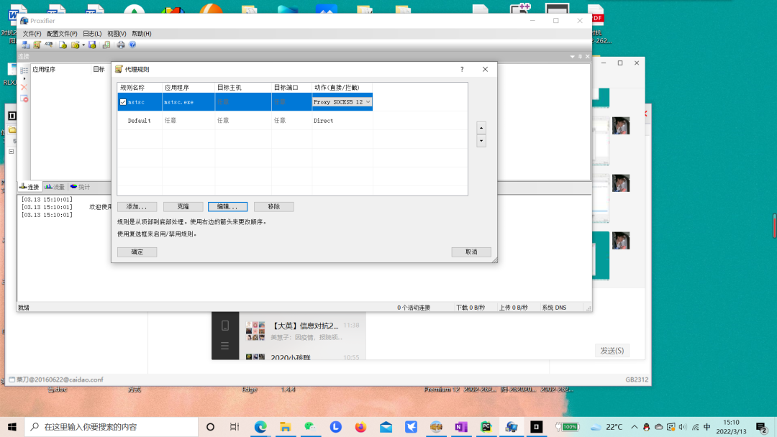Screen dimensions: 777x437
Task: Expand the Open Profile dropdown arrow in toolbar
Action: (x=83, y=45)
